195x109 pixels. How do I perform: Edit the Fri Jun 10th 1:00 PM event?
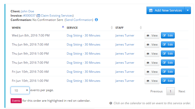pyautogui.click(x=168, y=81)
